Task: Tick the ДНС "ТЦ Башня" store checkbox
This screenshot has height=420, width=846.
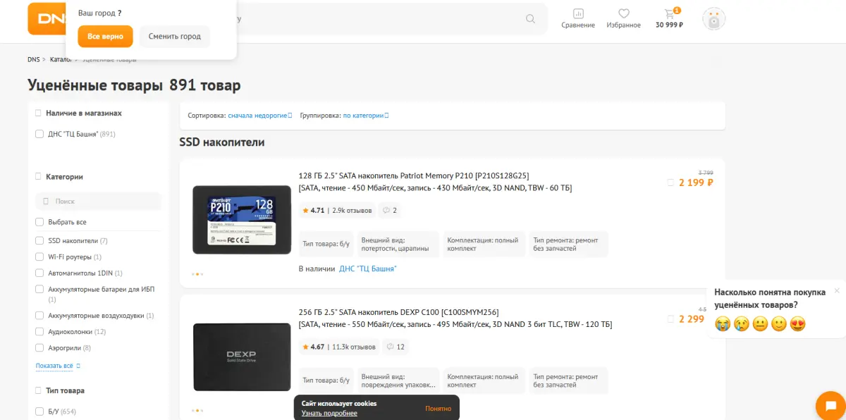Action: pyautogui.click(x=39, y=133)
